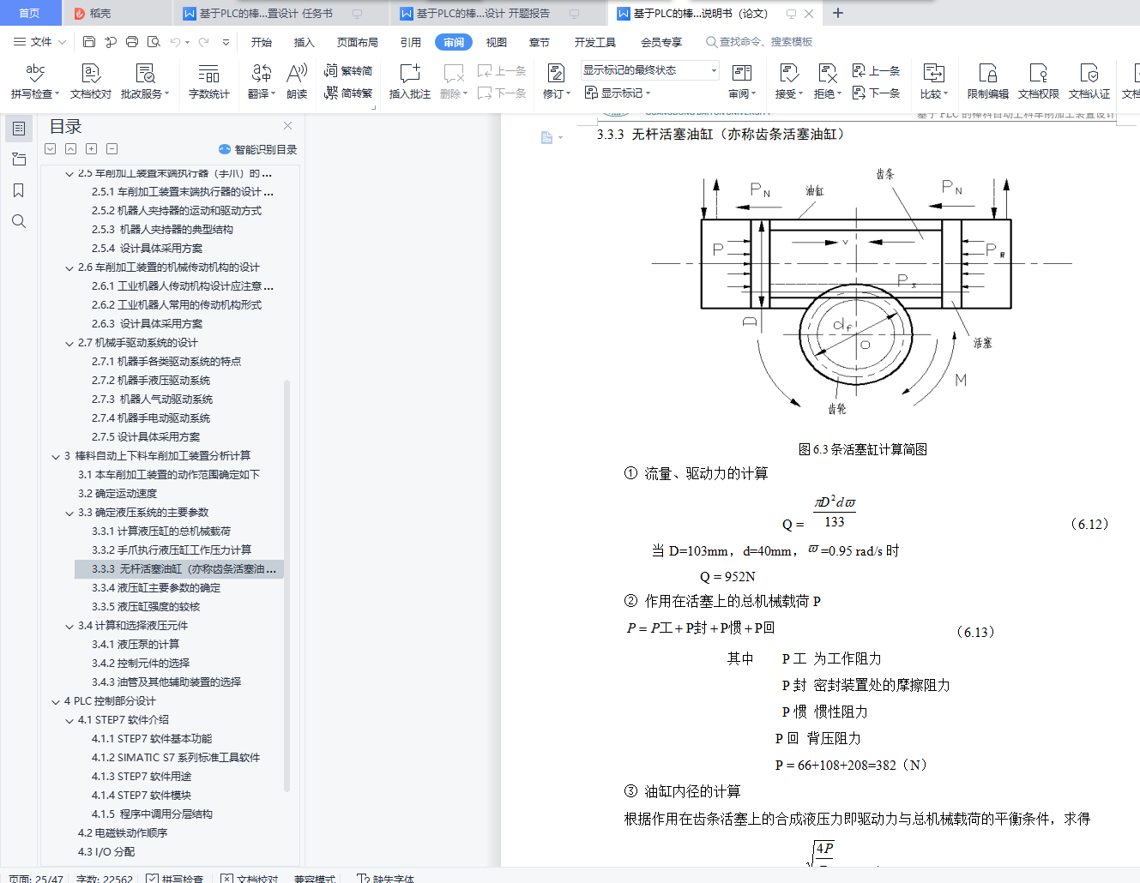1140x883 pixels.
Task: Click the print icon in quick access toolbar
Action: 131,41
